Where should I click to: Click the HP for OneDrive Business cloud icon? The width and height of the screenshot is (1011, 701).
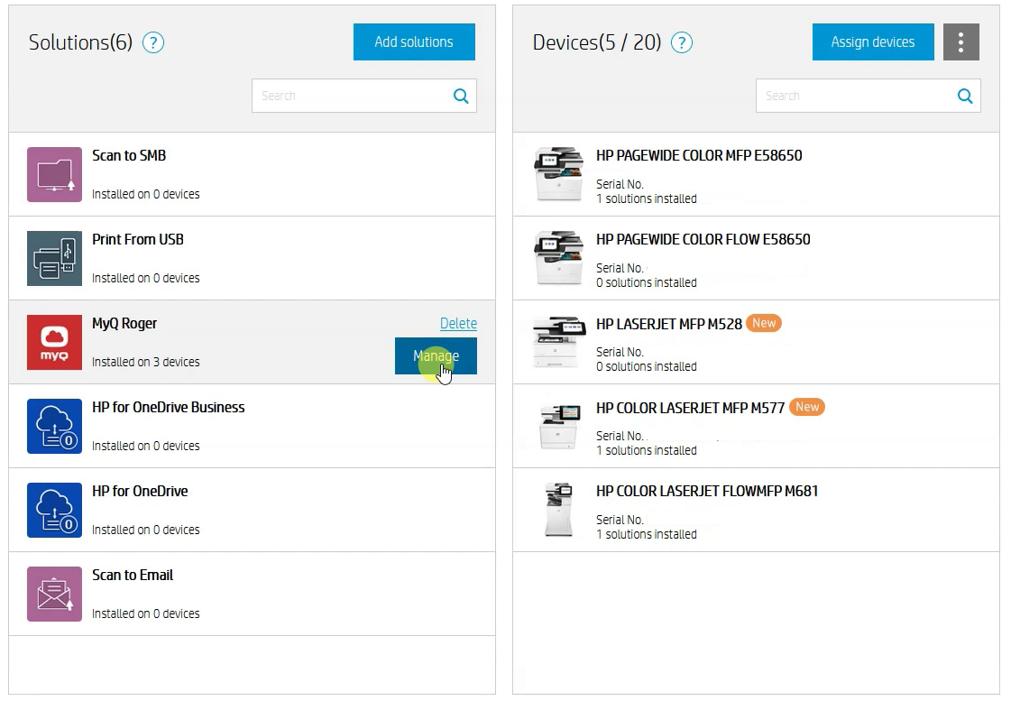pyautogui.click(x=54, y=426)
